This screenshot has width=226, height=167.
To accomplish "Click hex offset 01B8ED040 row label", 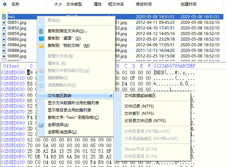I will (13, 95).
